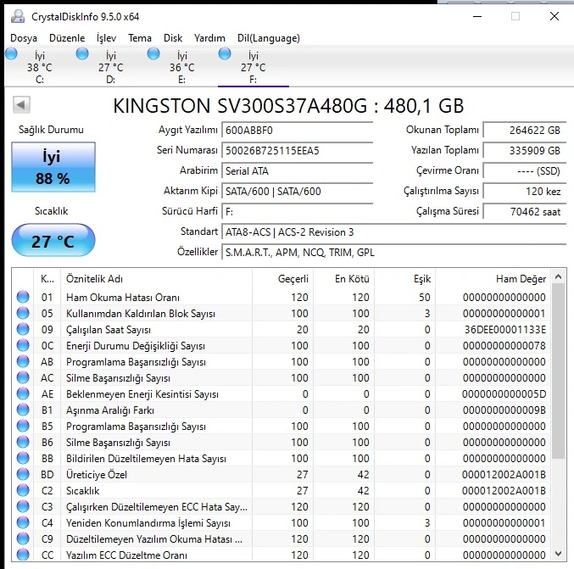
Task: Click status orb of attribute 09 row
Action: coord(23,329)
